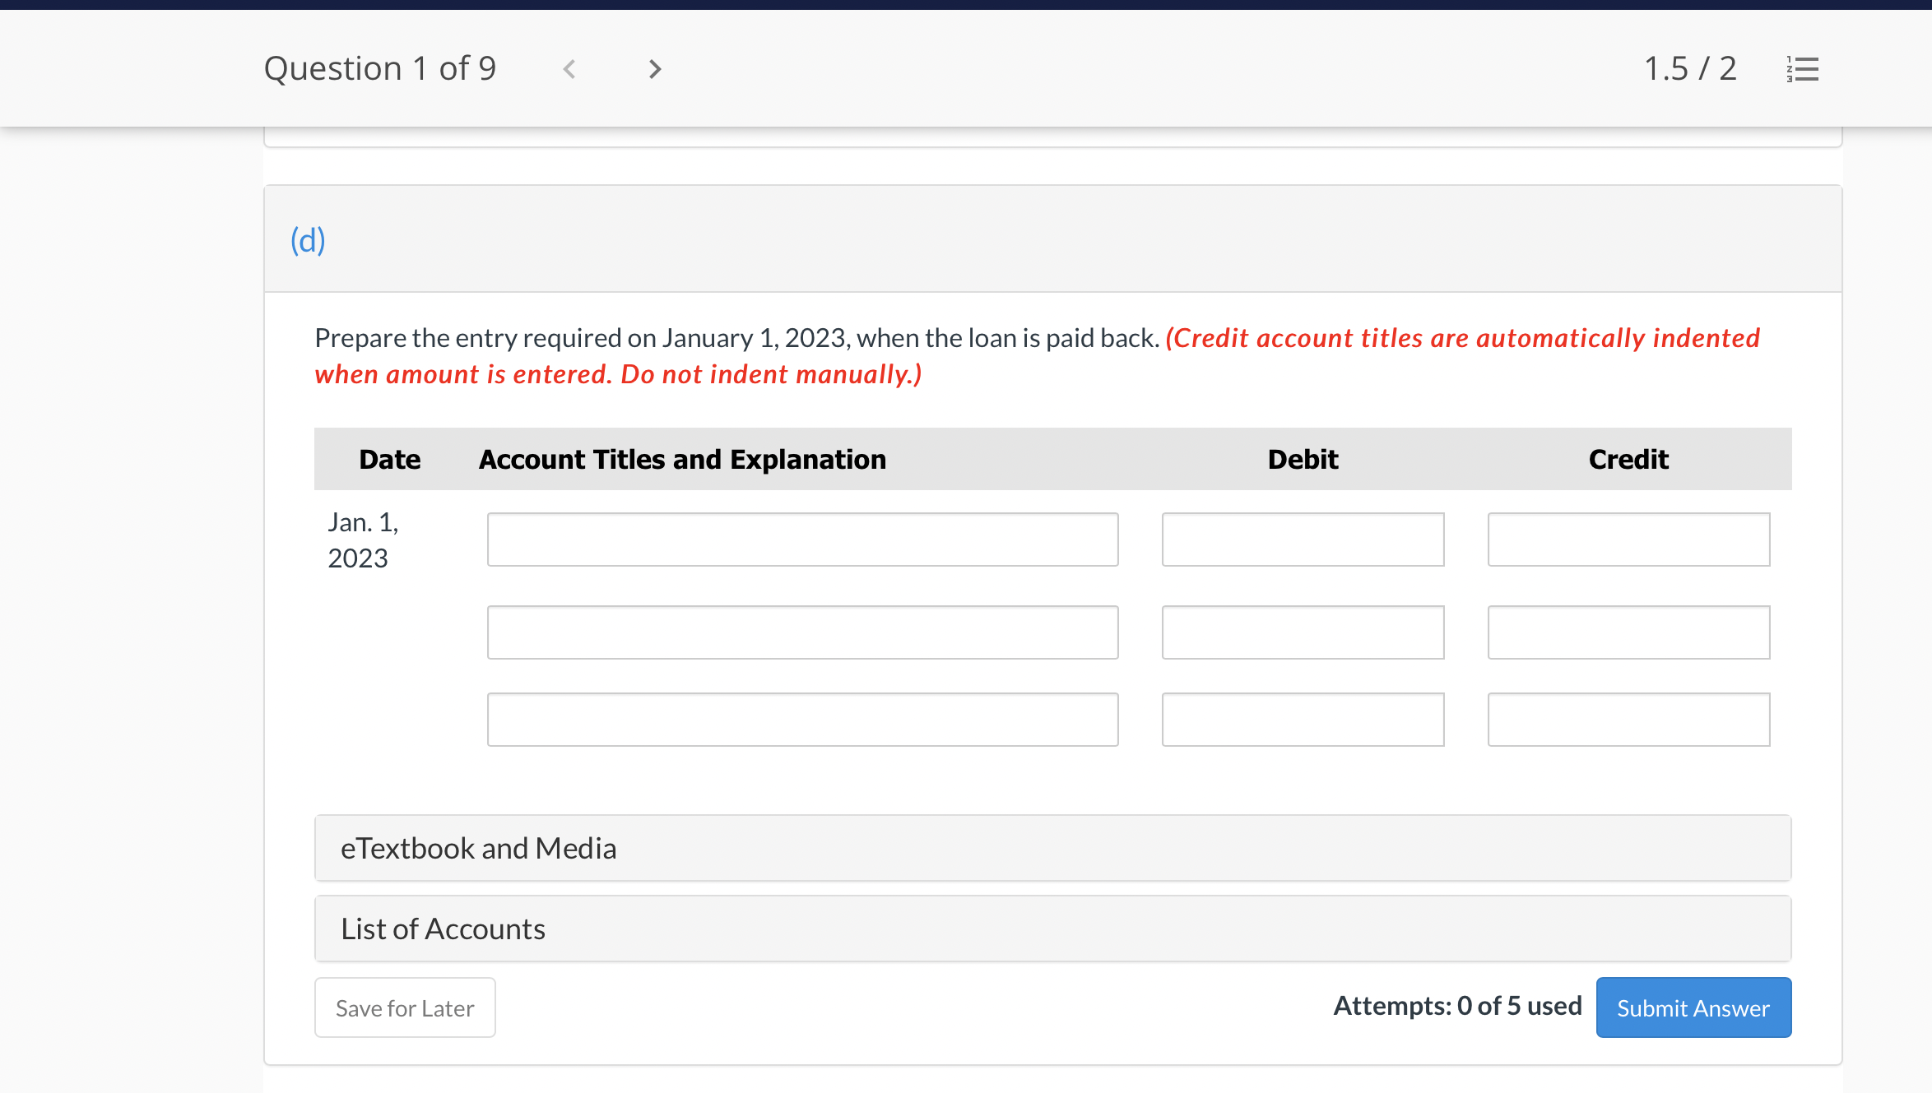Click the third Account Titles entry field

(x=802, y=720)
